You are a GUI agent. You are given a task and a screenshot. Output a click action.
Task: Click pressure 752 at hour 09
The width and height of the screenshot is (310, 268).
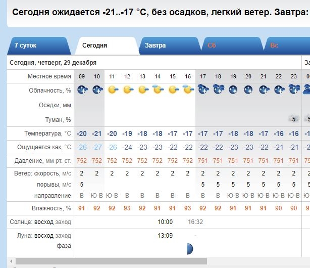coord(82,161)
